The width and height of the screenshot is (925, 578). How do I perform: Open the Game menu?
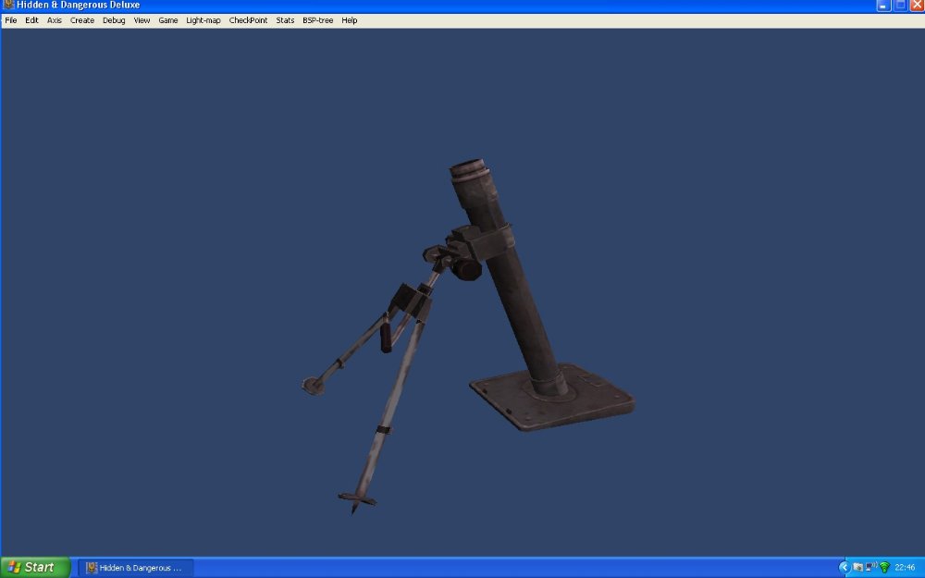click(x=168, y=20)
